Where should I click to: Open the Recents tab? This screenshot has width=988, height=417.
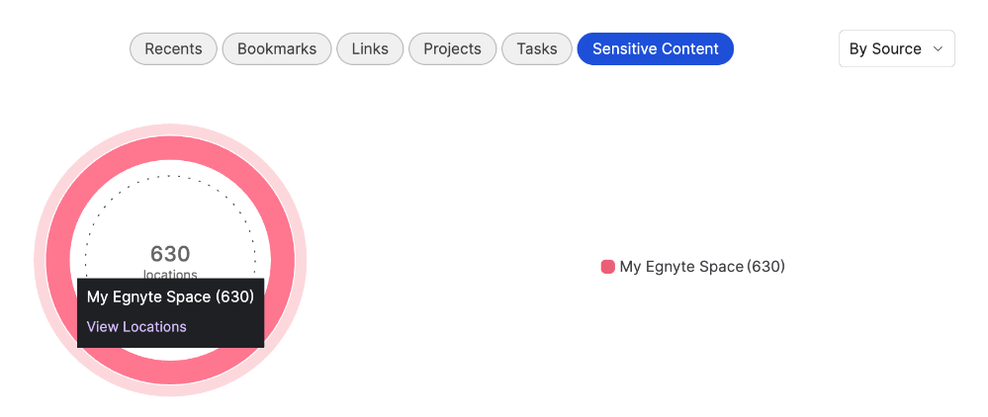(173, 48)
